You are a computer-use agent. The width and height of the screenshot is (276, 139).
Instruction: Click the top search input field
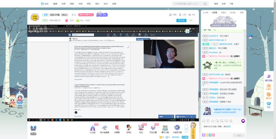(x=188, y=4)
